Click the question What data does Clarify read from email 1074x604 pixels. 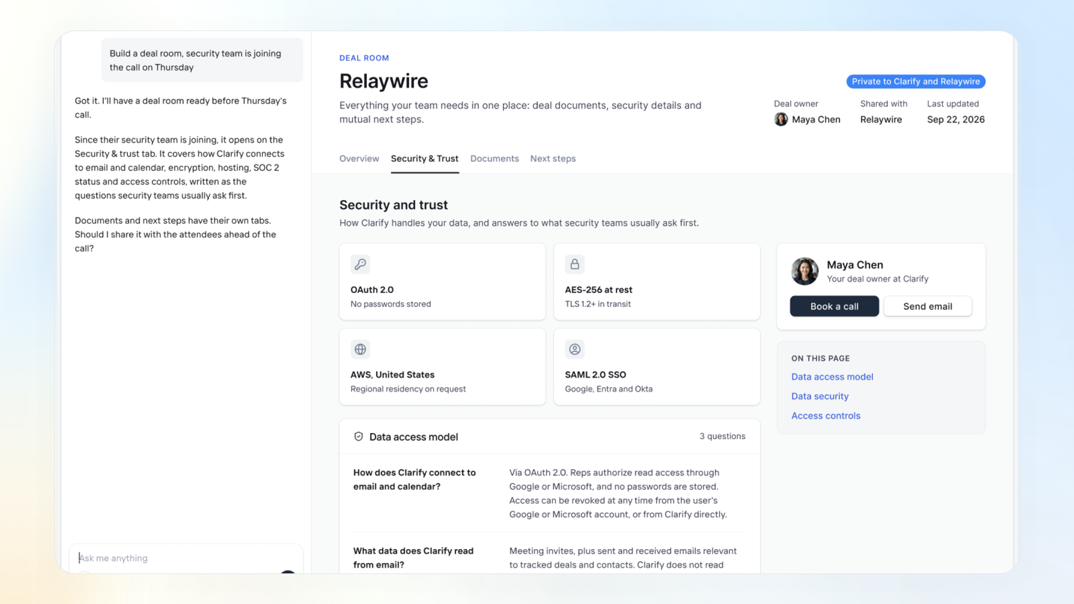(x=413, y=558)
